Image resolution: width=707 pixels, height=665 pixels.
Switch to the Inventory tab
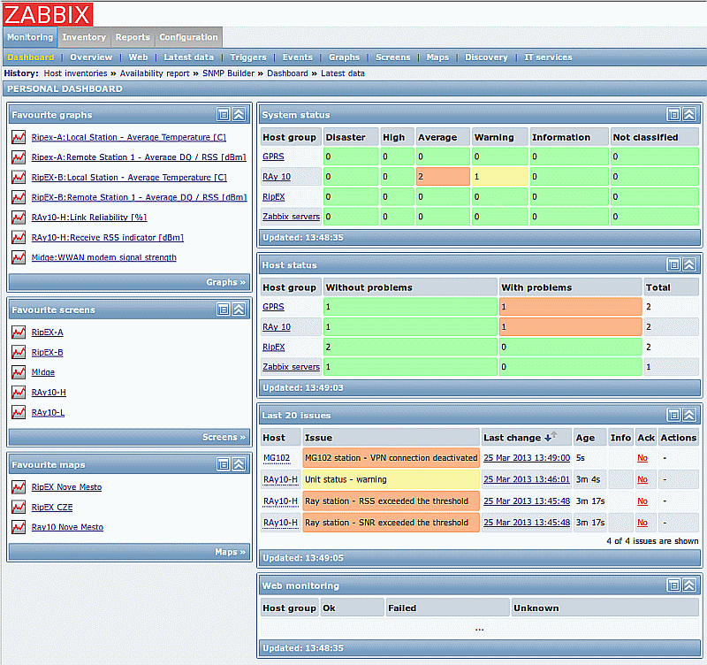tap(84, 37)
